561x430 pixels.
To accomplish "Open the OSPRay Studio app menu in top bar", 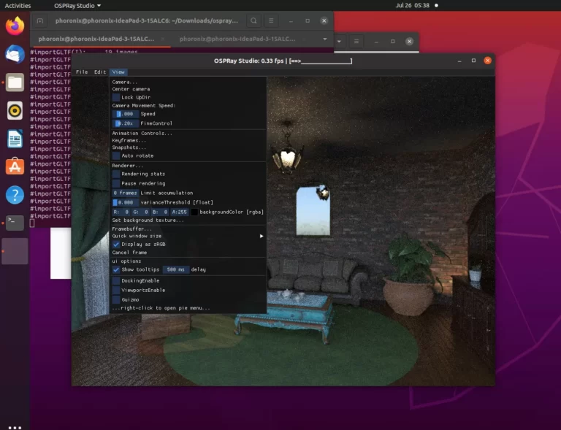I will click(77, 5).
